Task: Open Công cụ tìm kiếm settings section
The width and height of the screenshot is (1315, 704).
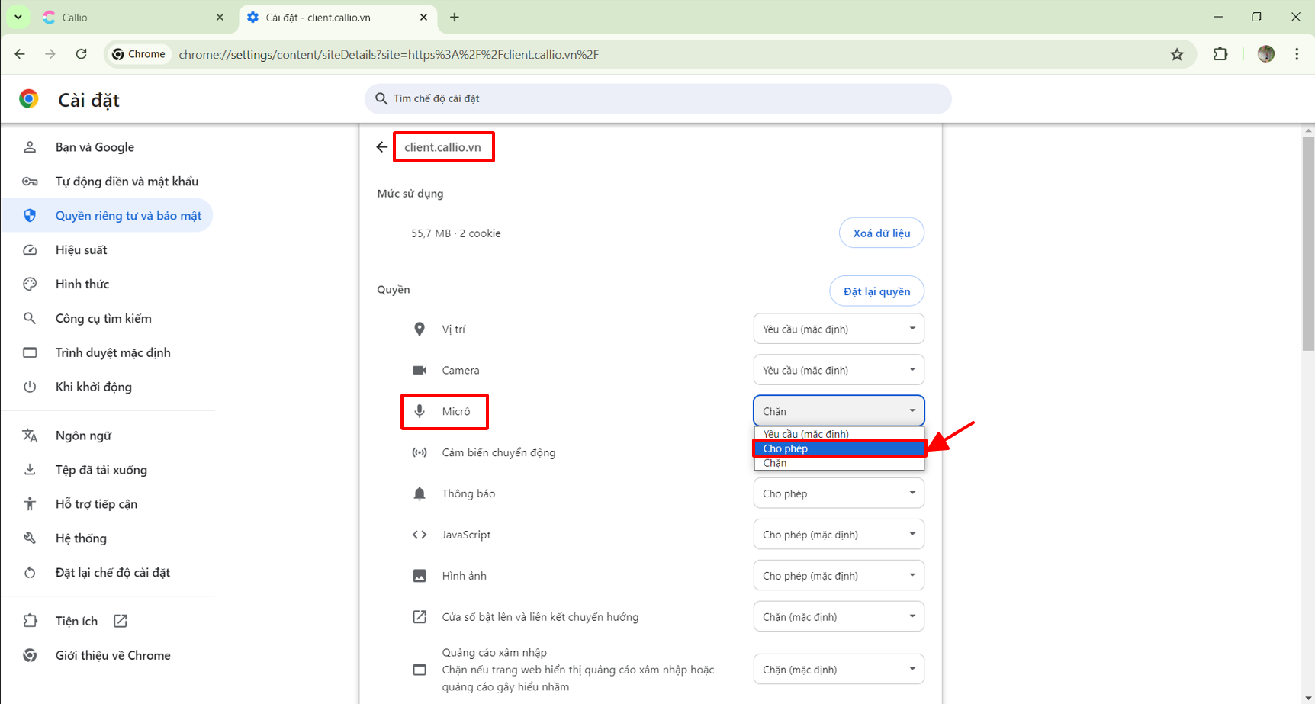Action: pyautogui.click(x=107, y=319)
